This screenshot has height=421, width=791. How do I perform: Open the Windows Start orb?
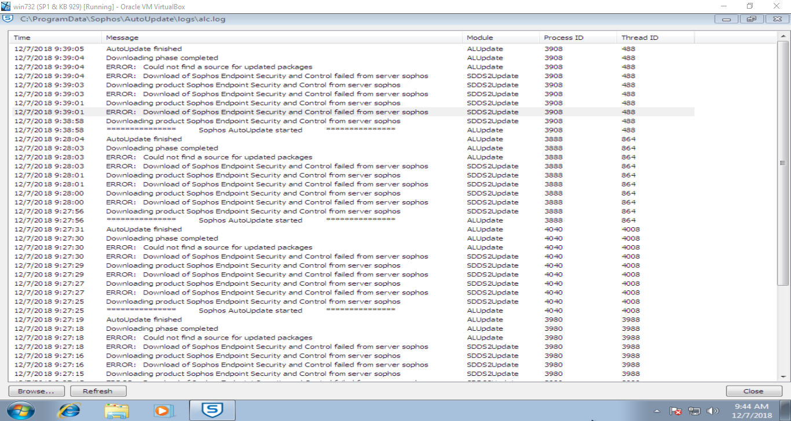point(21,411)
